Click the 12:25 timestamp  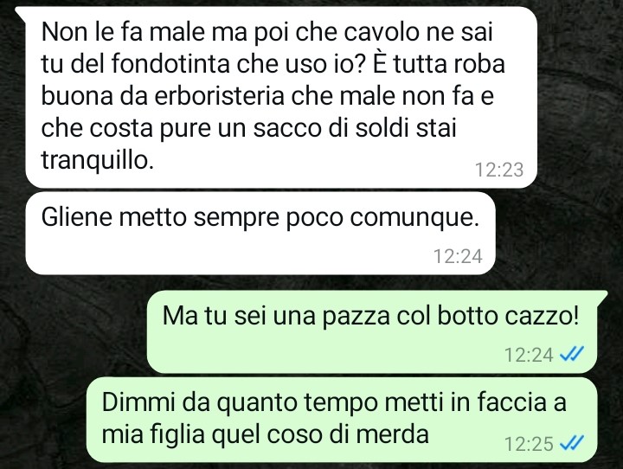coord(529,444)
